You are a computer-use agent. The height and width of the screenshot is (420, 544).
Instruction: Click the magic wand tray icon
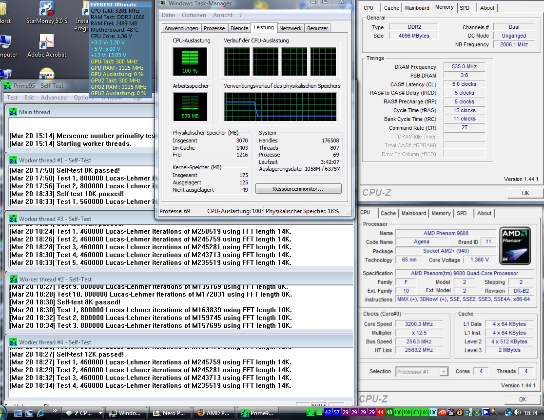pos(494,412)
